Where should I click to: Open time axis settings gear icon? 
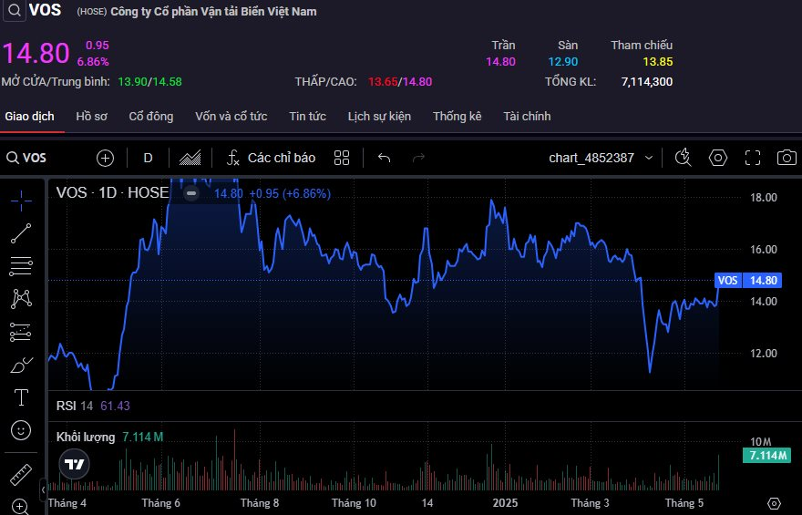point(775,503)
